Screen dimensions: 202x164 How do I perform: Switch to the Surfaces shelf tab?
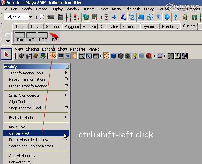pyautogui.click(x=53, y=27)
